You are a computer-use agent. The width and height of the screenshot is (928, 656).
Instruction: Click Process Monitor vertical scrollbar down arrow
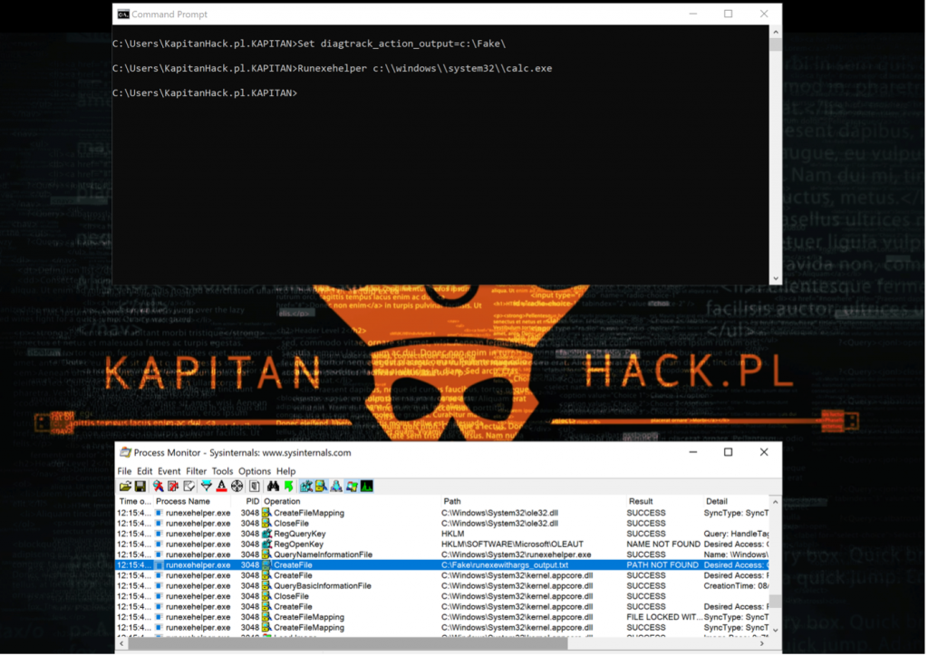776,631
